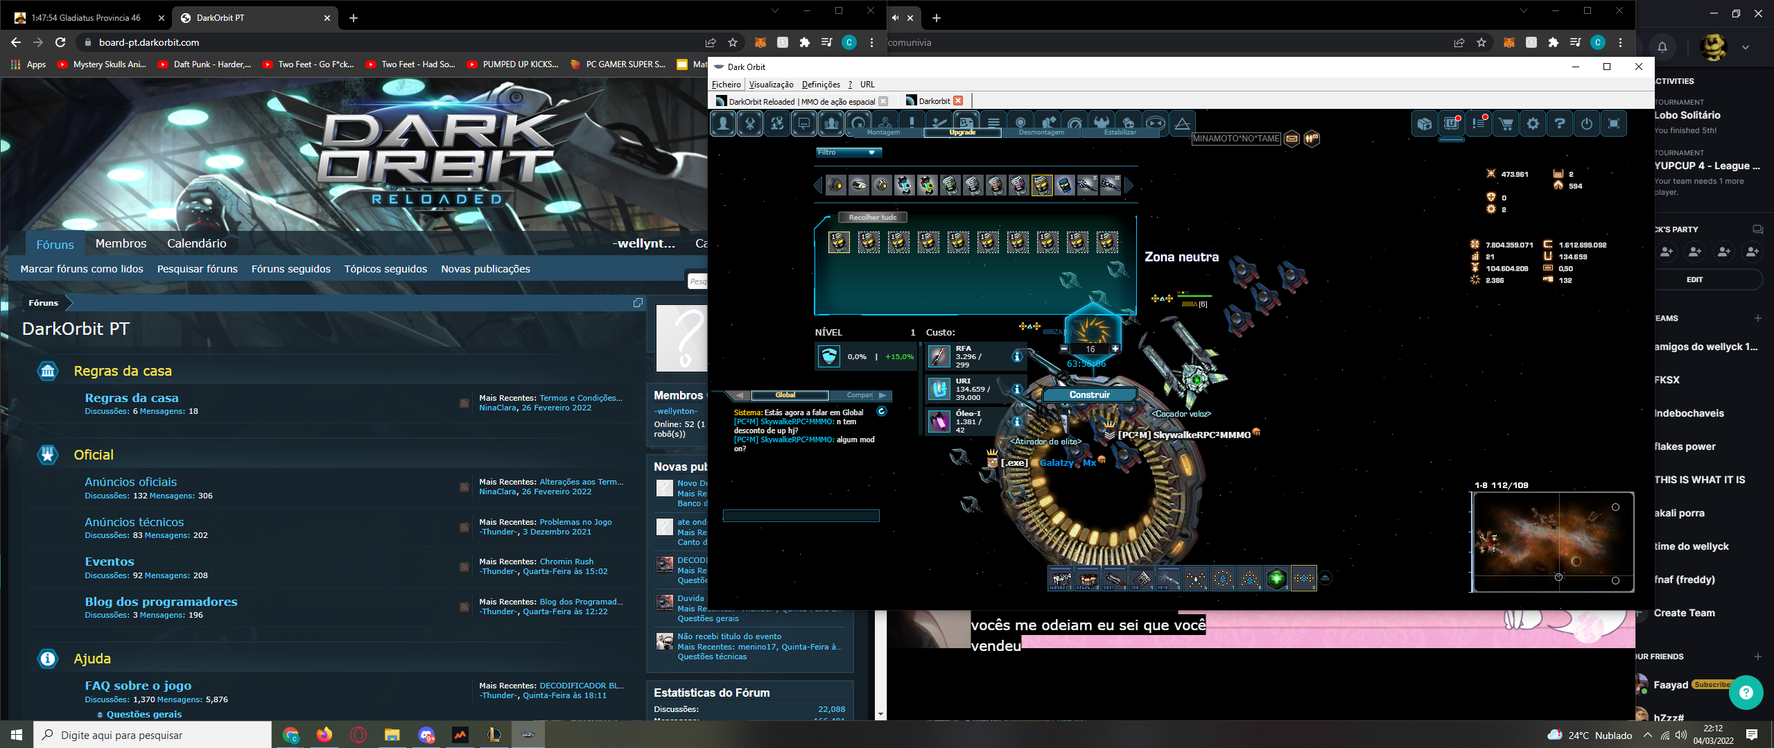Open the Anúncios oficiais forum link
Image resolution: width=1774 pixels, height=748 pixels.
(130, 482)
